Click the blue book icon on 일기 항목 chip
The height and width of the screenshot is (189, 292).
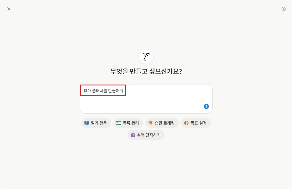pos(86,123)
